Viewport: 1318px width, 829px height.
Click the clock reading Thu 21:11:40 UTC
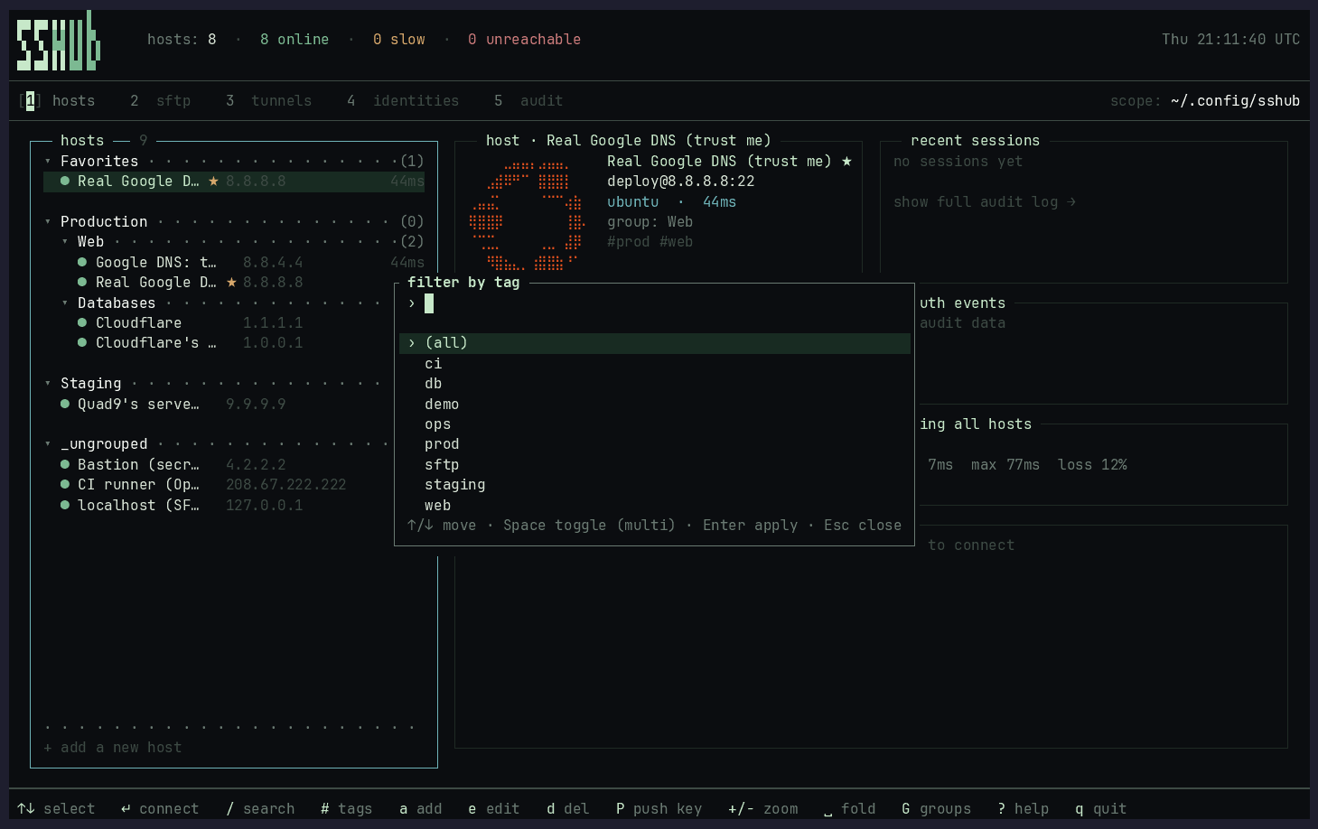coord(1231,40)
